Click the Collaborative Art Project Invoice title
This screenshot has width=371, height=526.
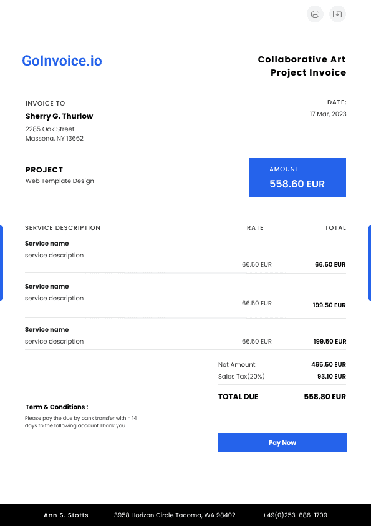[302, 66]
